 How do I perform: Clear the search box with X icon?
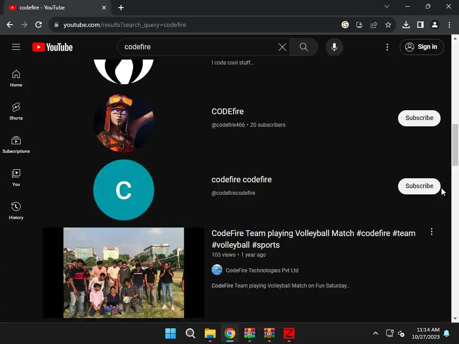(x=282, y=47)
